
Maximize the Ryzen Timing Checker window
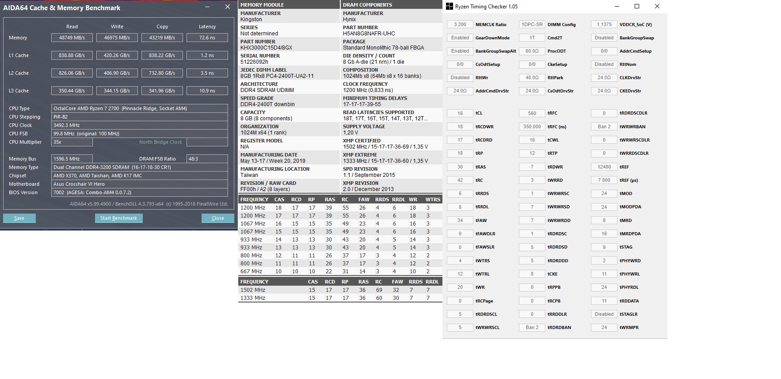[x=637, y=6]
